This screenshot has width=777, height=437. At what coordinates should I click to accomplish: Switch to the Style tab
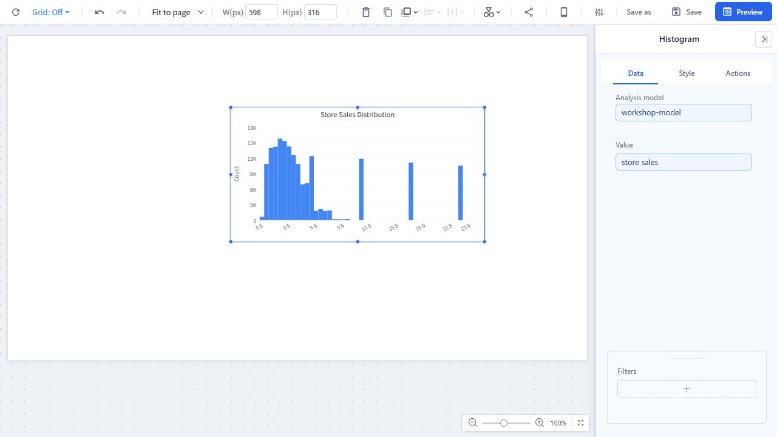pos(687,73)
